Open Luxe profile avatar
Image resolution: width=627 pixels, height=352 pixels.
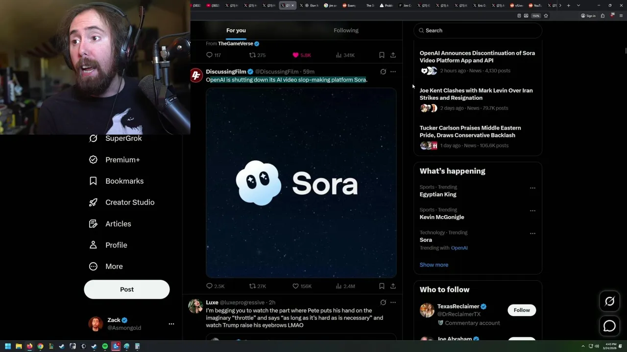pyautogui.click(x=196, y=306)
